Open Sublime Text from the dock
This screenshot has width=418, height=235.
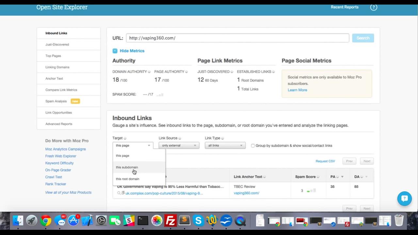point(185,221)
